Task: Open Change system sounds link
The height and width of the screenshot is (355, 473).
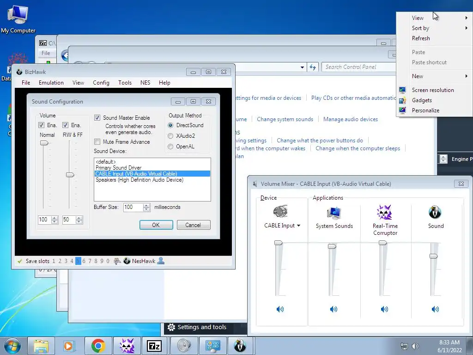Action: [x=285, y=119]
